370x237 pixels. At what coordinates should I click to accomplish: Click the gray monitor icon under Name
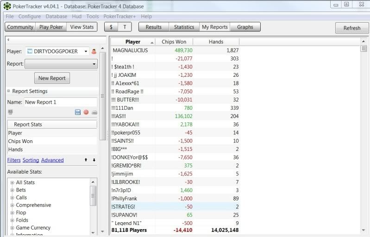[10, 112]
